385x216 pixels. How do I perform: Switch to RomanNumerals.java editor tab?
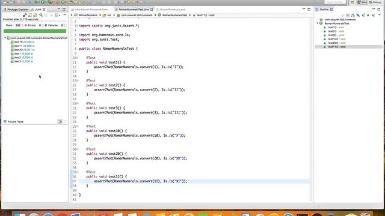pyautogui.click(x=171, y=10)
